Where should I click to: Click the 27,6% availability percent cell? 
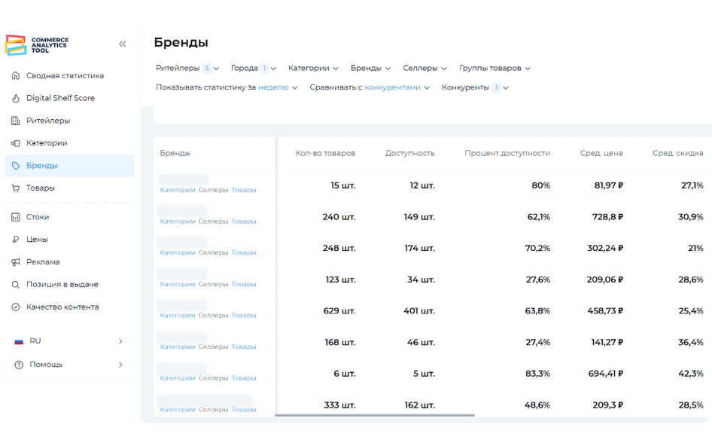coord(538,280)
